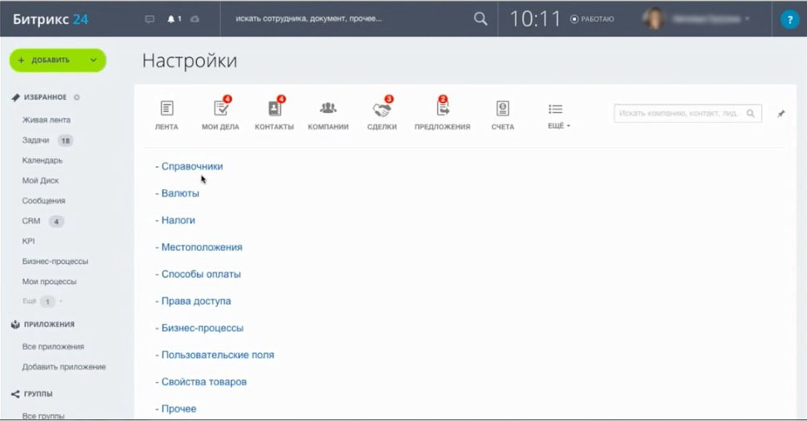Open the Свойства товаров link
This screenshot has height=421, width=807.
point(204,382)
